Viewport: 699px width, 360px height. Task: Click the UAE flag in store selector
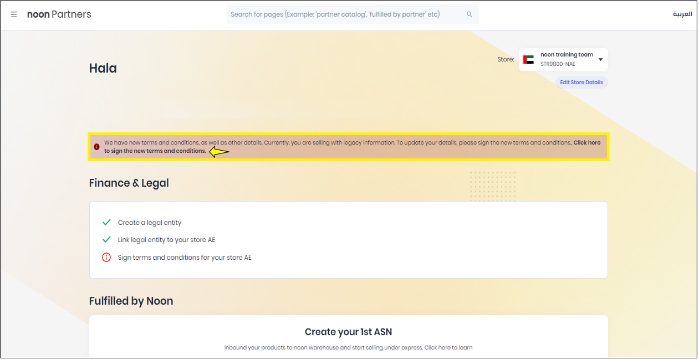click(528, 59)
